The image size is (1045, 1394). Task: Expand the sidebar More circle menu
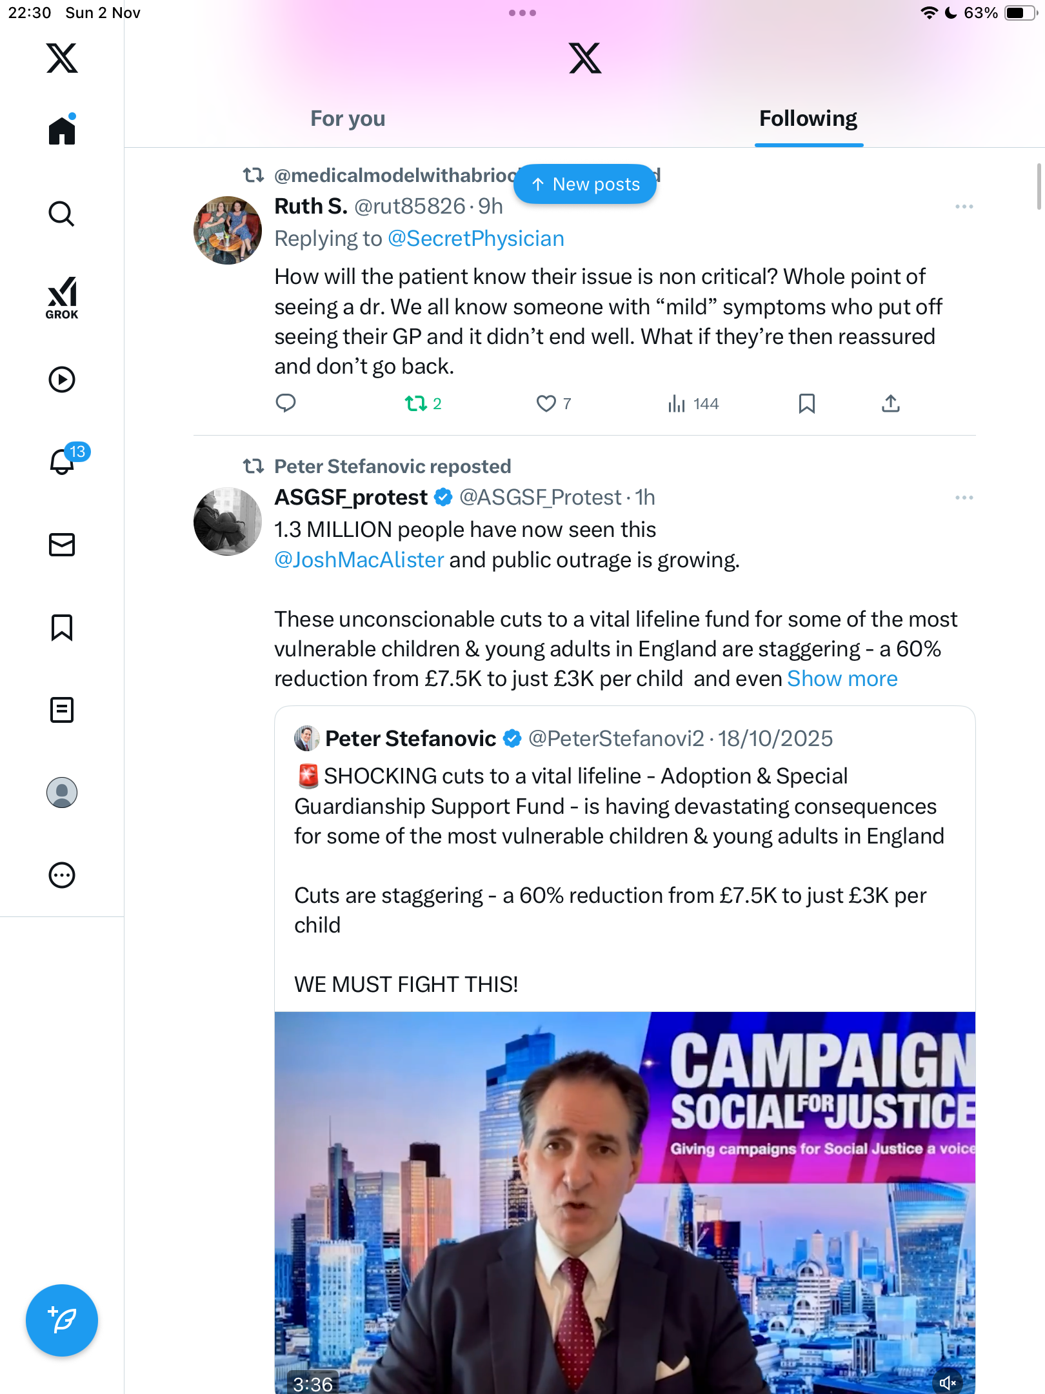pyautogui.click(x=62, y=875)
